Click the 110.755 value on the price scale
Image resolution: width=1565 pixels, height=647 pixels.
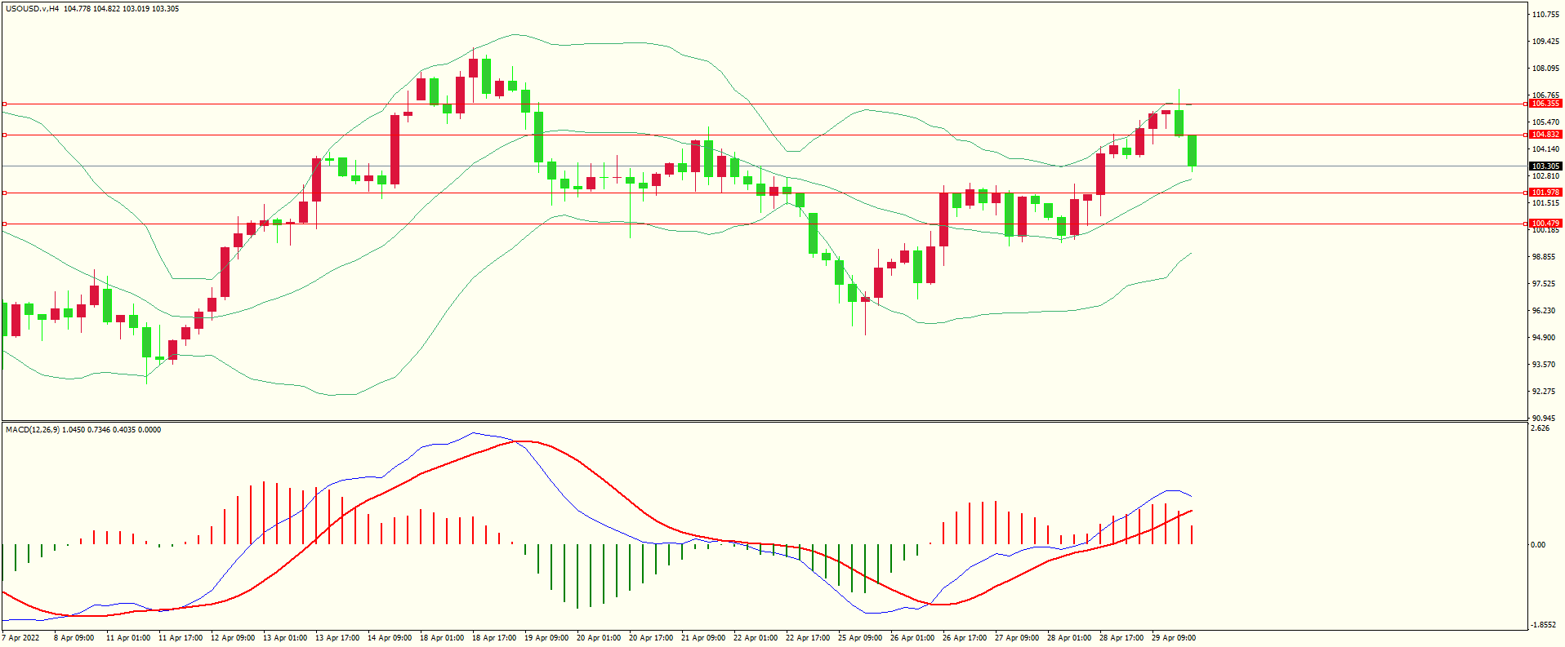click(1545, 15)
